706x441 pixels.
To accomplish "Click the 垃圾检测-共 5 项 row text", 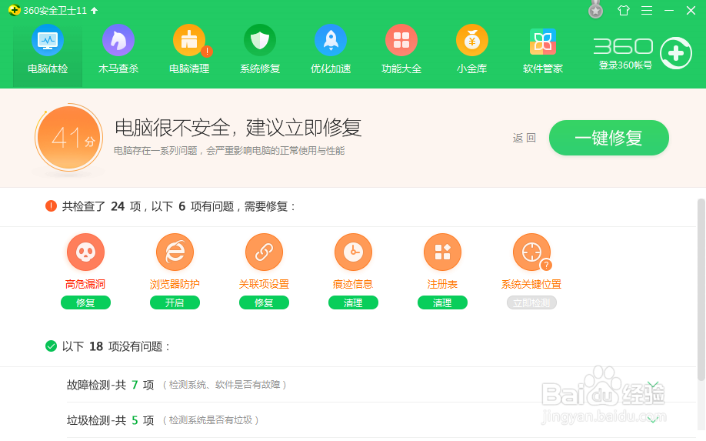I will point(110,420).
